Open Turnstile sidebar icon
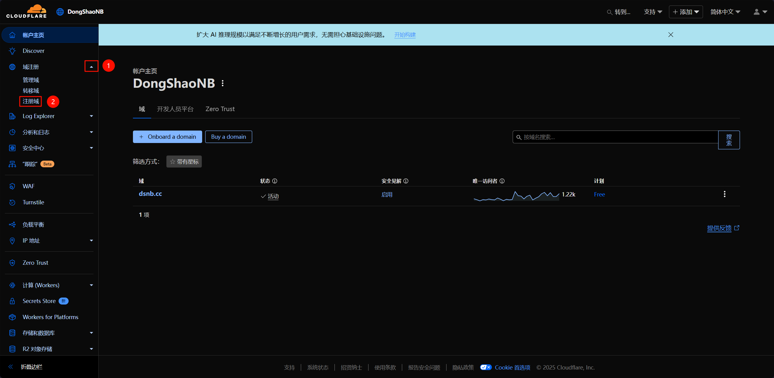774x378 pixels. coord(12,202)
